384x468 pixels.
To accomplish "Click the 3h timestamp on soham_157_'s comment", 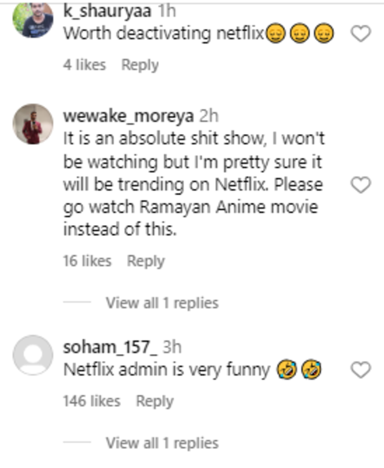I will tap(171, 347).
